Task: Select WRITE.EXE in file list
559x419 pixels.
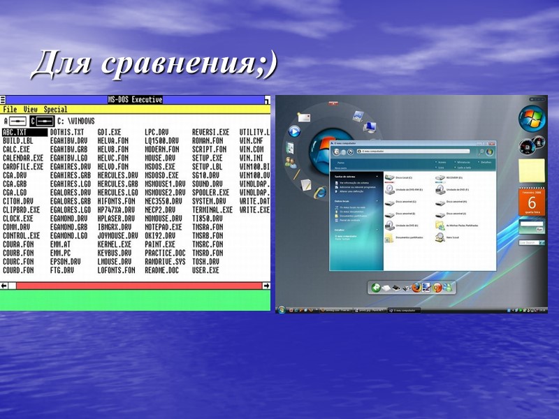Action: click(x=254, y=210)
